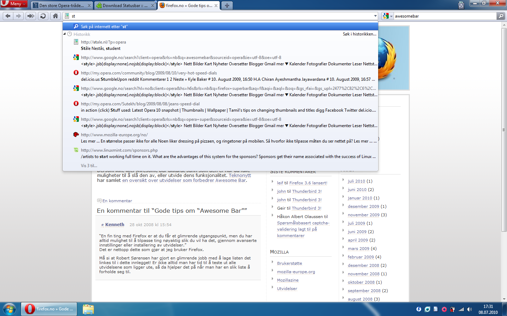The image size is (507, 316).
Task: Switch to Download Statusbar tab
Action: tap(125, 5)
